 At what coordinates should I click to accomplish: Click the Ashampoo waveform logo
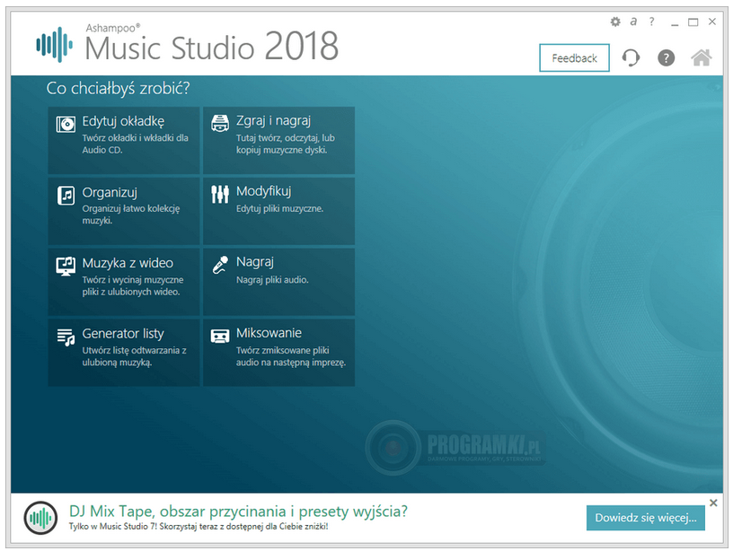[x=54, y=44]
